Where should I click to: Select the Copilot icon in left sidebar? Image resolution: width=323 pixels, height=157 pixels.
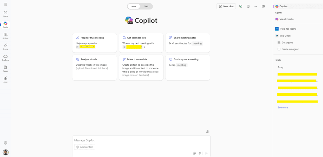tap(6, 25)
